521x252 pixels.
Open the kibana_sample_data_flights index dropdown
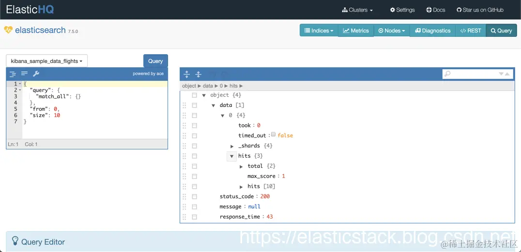point(47,61)
